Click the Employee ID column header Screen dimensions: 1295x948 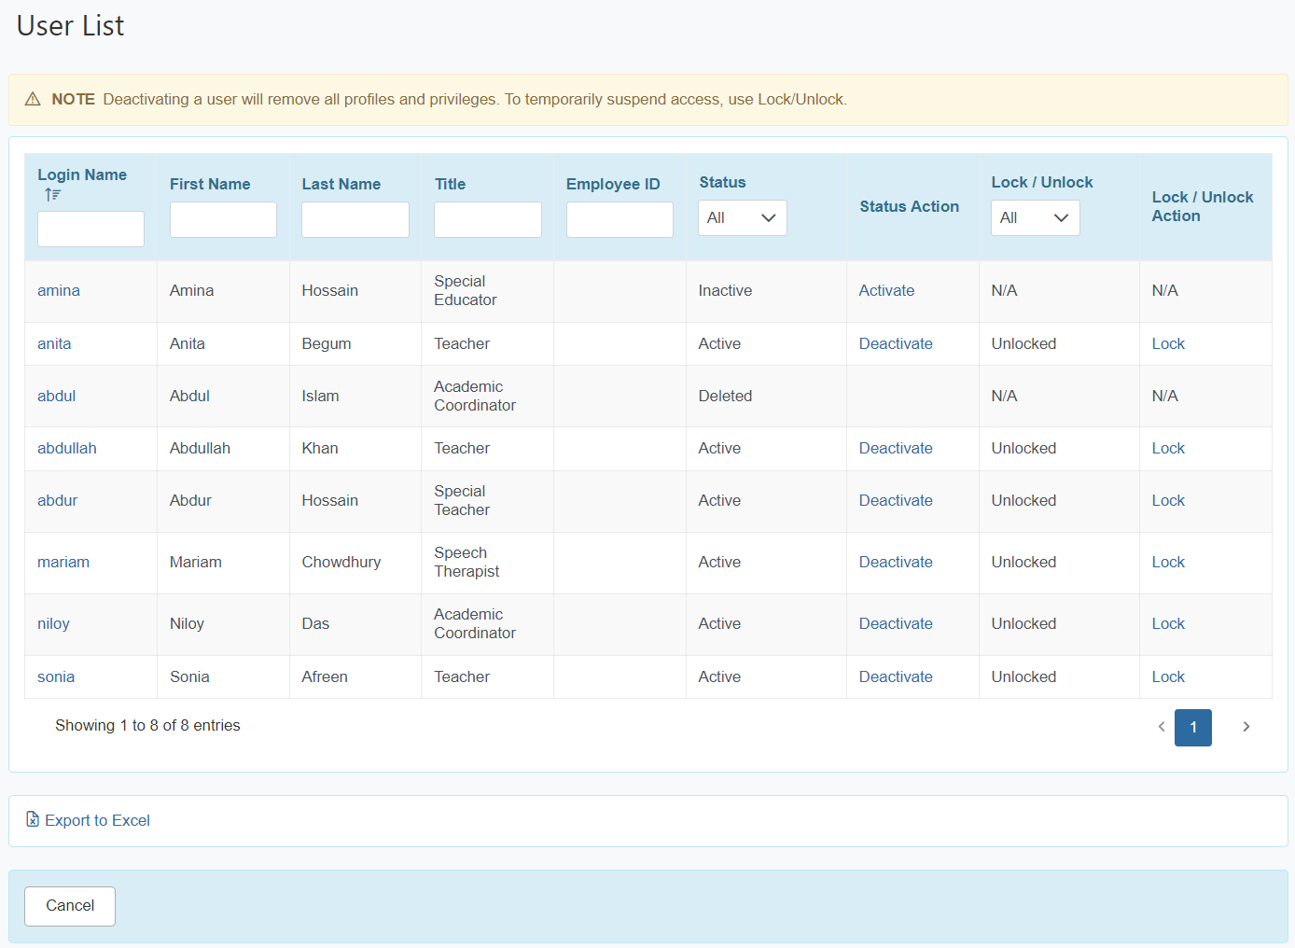(x=613, y=184)
